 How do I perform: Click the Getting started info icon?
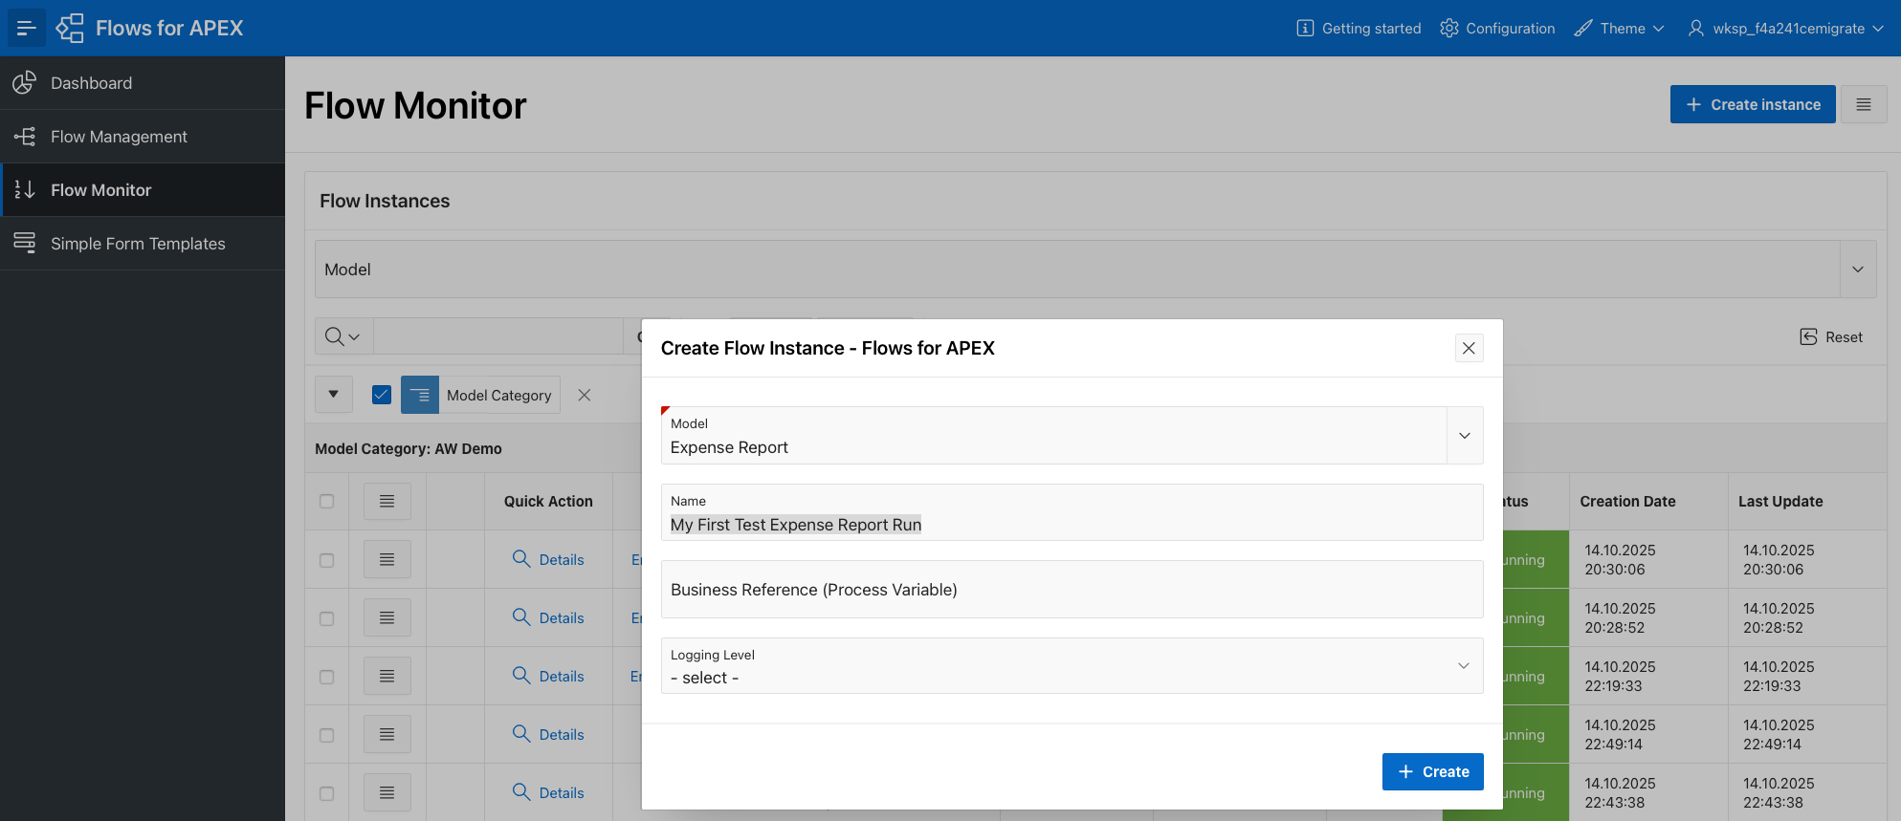pyautogui.click(x=1305, y=28)
